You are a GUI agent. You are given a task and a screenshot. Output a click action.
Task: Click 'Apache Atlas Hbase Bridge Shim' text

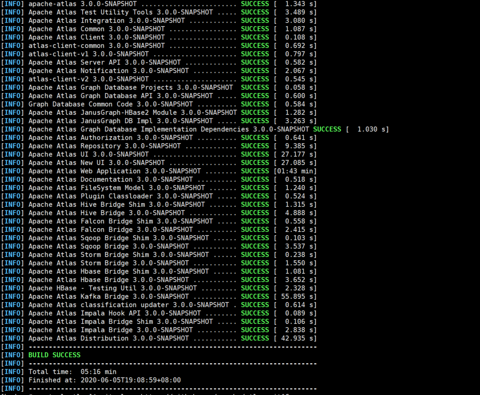coord(89,272)
